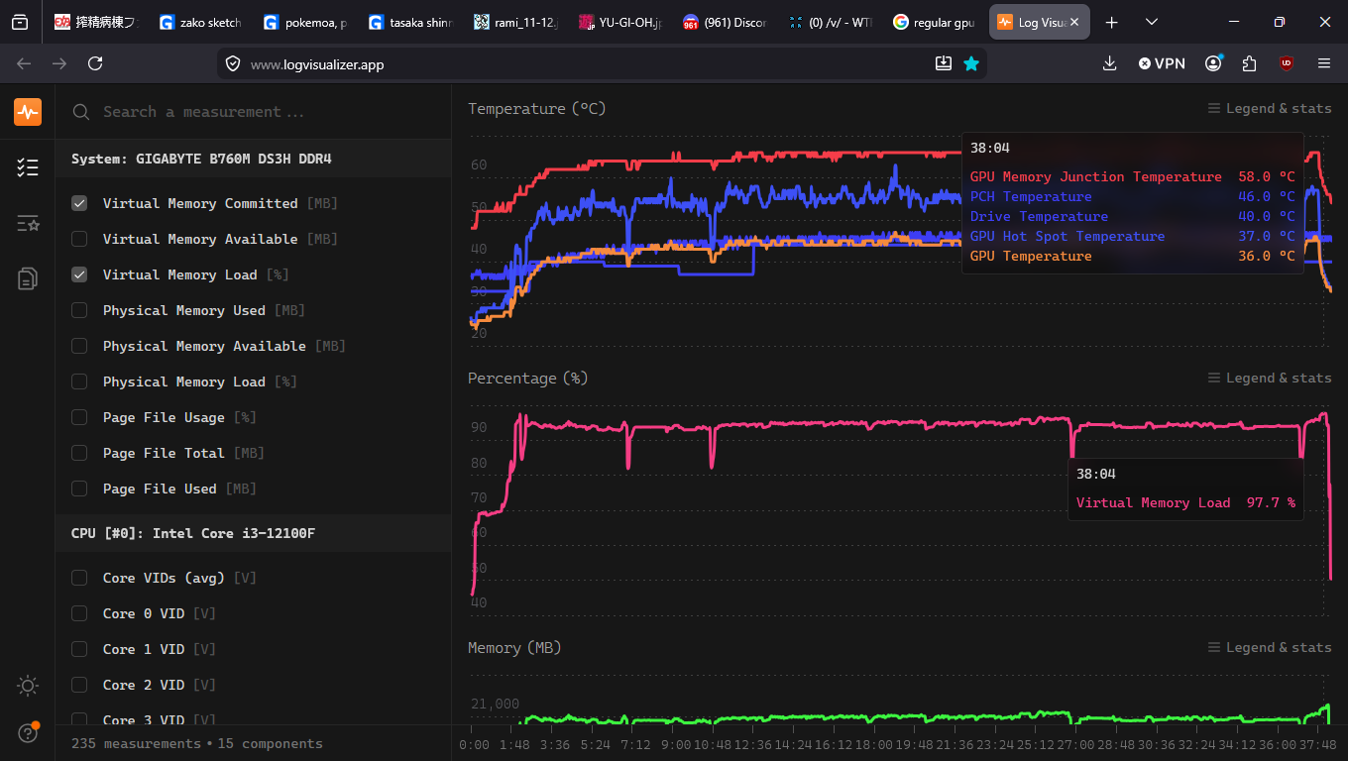
Task: Click the 27:00 timeline axis label
Action: pyautogui.click(x=1074, y=744)
